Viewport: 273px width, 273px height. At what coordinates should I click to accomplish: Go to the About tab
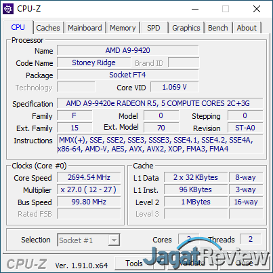point(247,28)
